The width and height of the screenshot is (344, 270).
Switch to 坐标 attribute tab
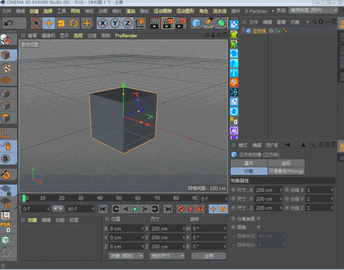pos(286,163)
